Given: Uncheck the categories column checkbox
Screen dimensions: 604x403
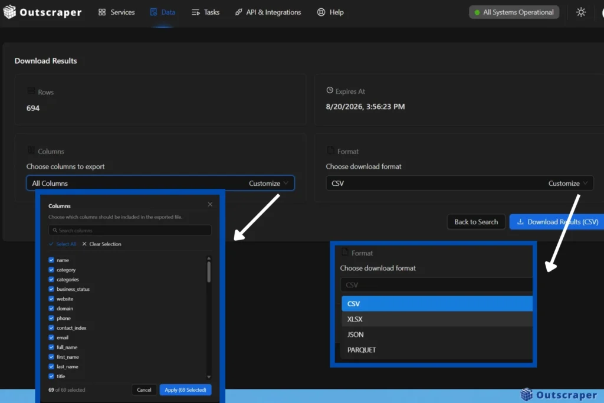Looking at the screenshot, I should (x=51, y=279).
